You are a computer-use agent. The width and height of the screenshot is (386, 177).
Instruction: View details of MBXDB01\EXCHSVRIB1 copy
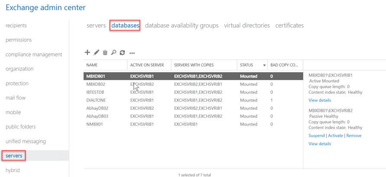click(x=319, y=100)
